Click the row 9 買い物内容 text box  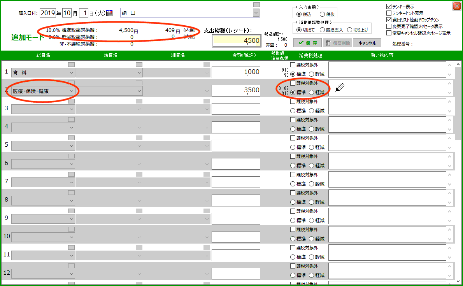click(x=387, y=216)
